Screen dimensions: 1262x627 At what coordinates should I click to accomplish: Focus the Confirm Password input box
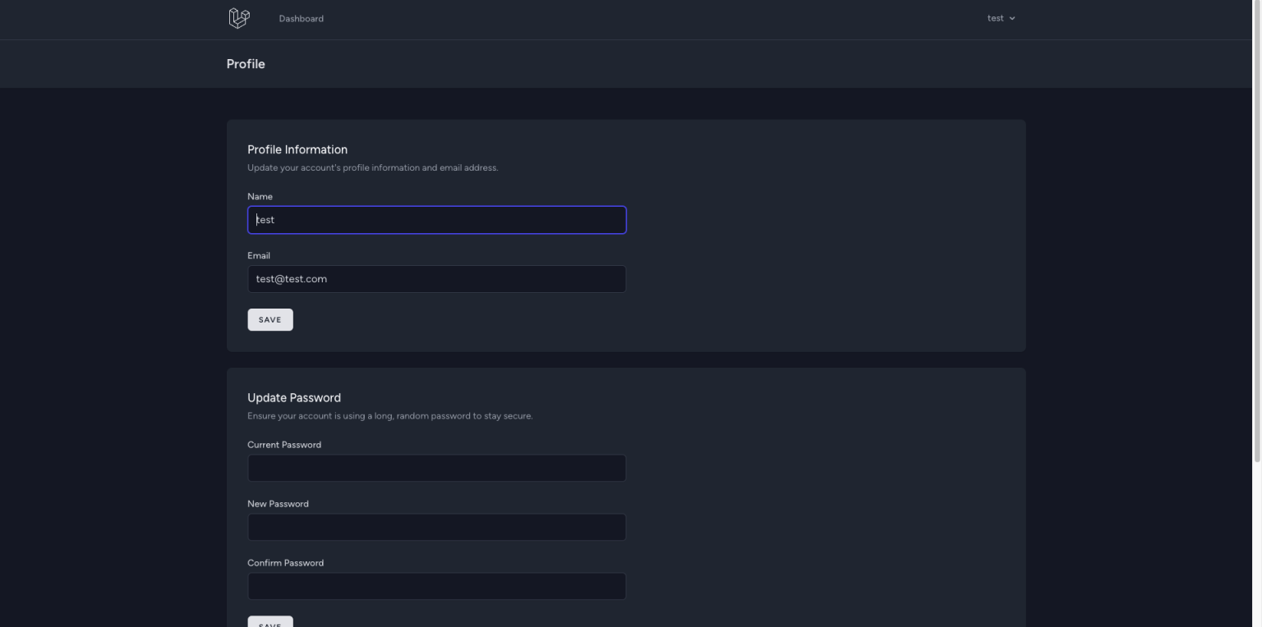[x=436, y=586]
